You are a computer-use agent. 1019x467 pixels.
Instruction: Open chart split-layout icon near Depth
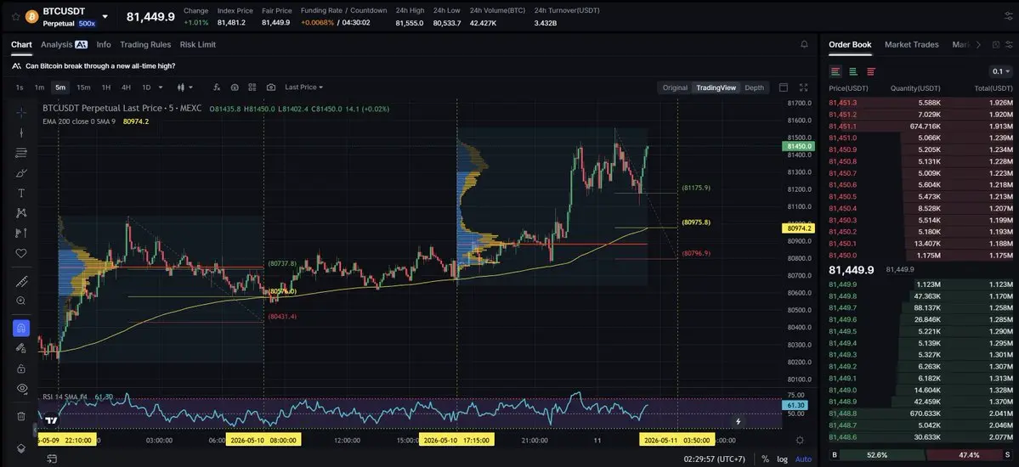[x=783, y=87]
